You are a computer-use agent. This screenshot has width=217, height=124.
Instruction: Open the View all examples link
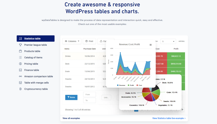pos(71,118)
